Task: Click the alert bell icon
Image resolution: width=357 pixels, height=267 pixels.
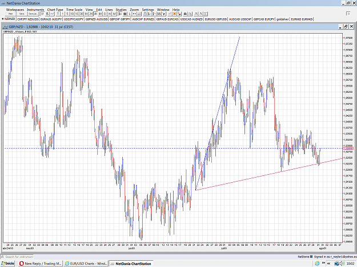Action: [x=145, y=14]
